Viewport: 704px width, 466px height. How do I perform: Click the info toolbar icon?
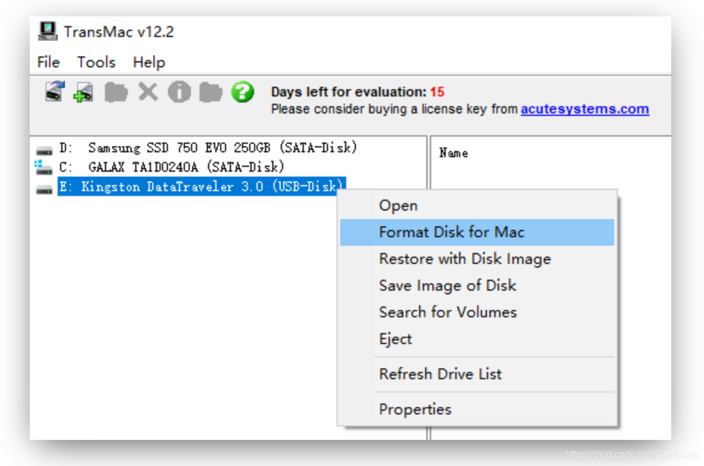(179, 92)
